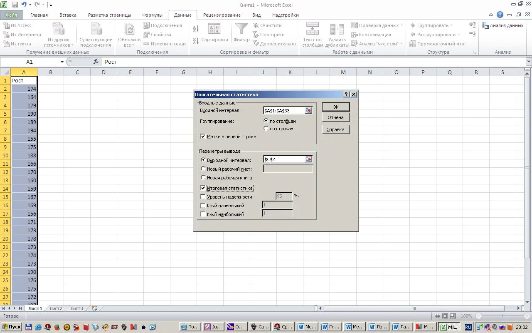Viewport: 532px width, 333px height.
Task: Open Customize Quick Access Toolbar dropdown
Action: point(51,5)
